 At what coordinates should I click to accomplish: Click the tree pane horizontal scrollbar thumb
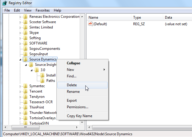(x=26, y=127)
